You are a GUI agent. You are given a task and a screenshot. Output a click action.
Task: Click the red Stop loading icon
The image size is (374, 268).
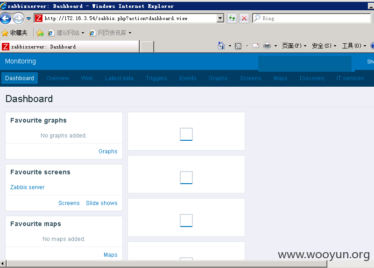pos(244,18)
